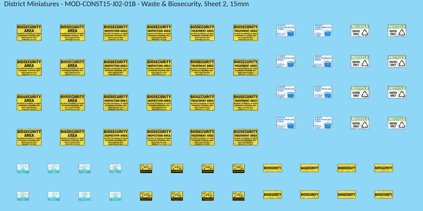This screenshot has width=423, height=211.
Task: Select second Biosecurity Area sign in top row
Action: pos(72,33)
